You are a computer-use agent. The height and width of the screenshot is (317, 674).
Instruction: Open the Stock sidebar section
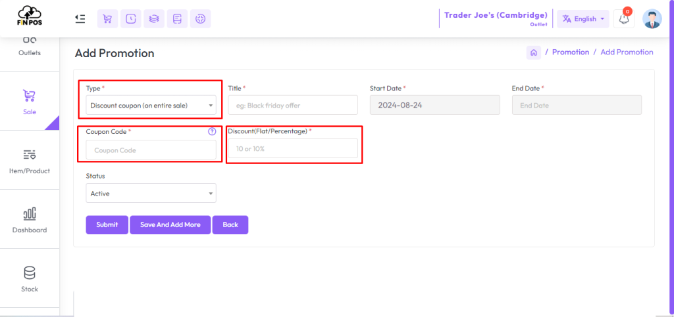30,279
